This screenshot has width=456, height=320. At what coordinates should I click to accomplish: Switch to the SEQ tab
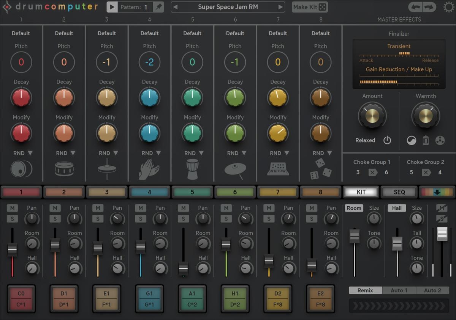coord(399,192)
